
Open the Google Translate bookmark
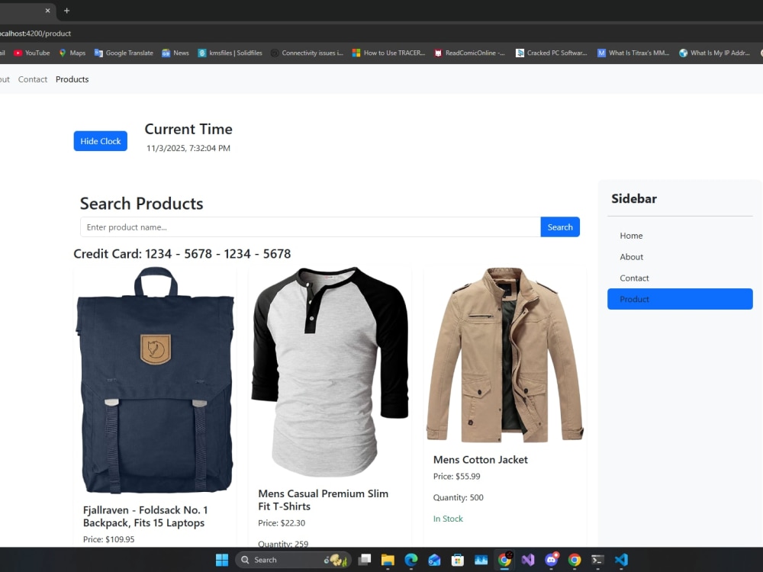pyautogui.click(x=124, y=53)
